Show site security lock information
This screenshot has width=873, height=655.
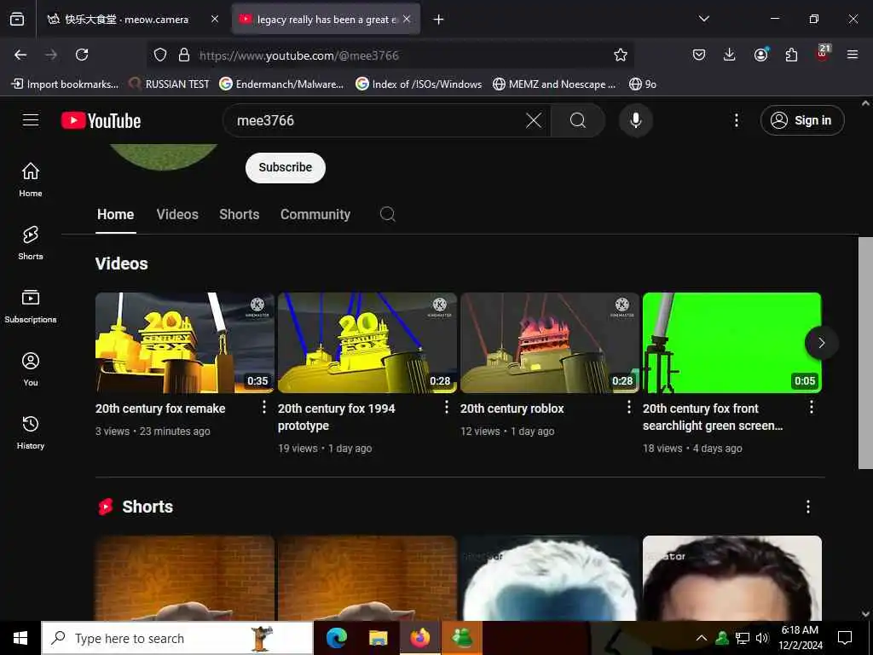tap(184, 55)
